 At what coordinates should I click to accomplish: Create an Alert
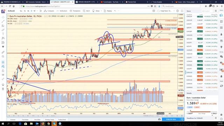86,11
